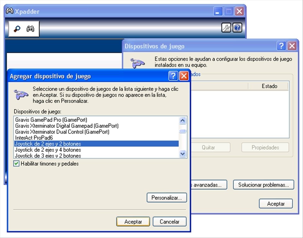This screenshot has height=238, width=303.
Task: Click Aceptar in Dispositivos de juego window
Action: (x=276, y=204)
